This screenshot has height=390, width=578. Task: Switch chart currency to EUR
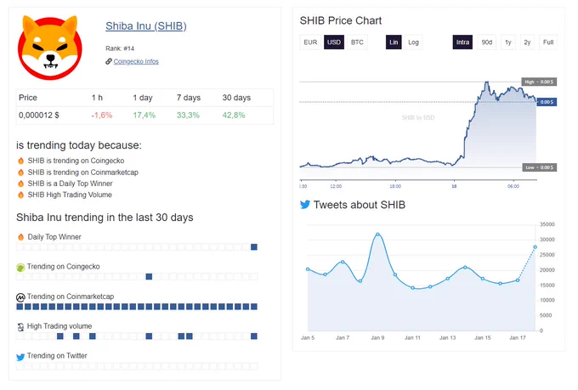pyautogui.click(x=310, y=42)
